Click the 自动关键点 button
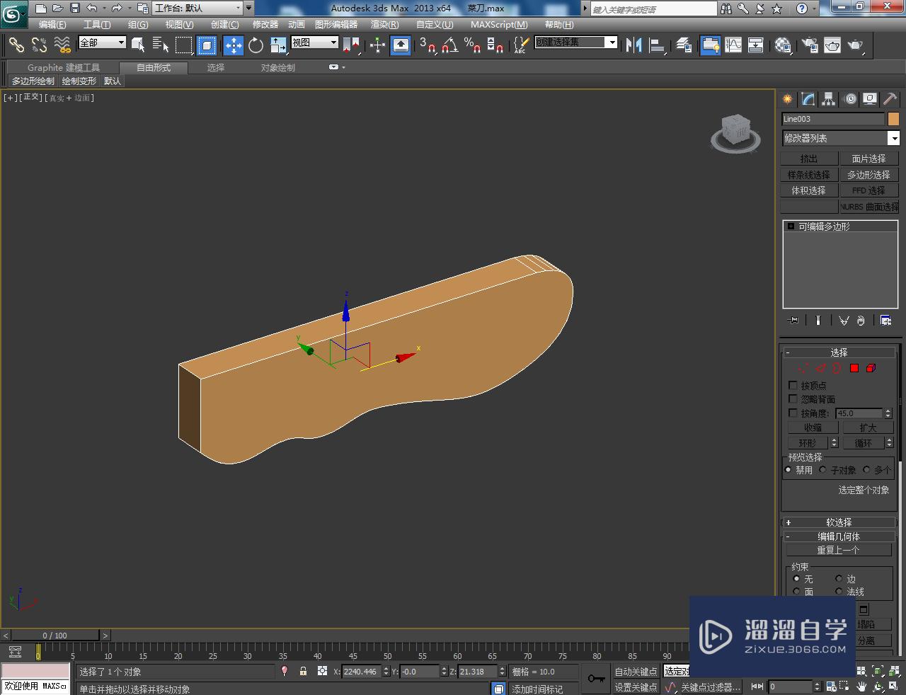Screen dimensions: 906x695 click(636, 672)
